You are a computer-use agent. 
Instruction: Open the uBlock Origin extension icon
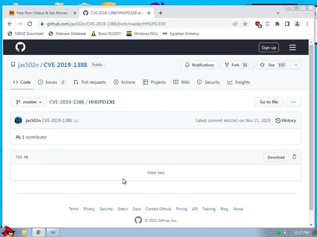[258, 24]
